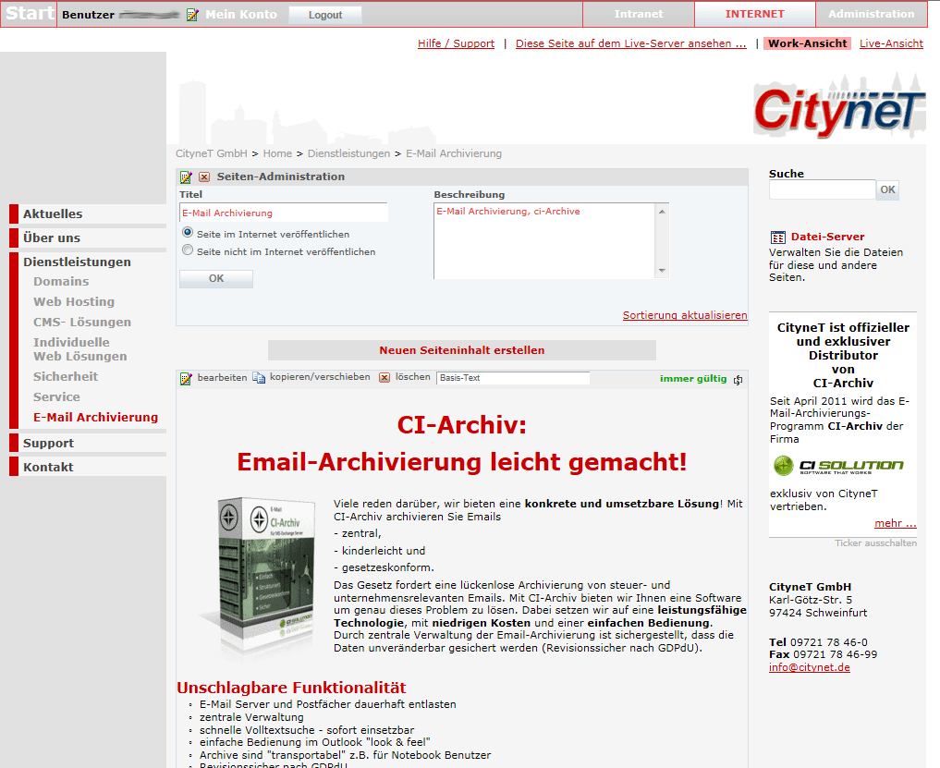Open the Hilfe / Support link
This screenshot has height=768, width=940.
click(x=457, y=43)
